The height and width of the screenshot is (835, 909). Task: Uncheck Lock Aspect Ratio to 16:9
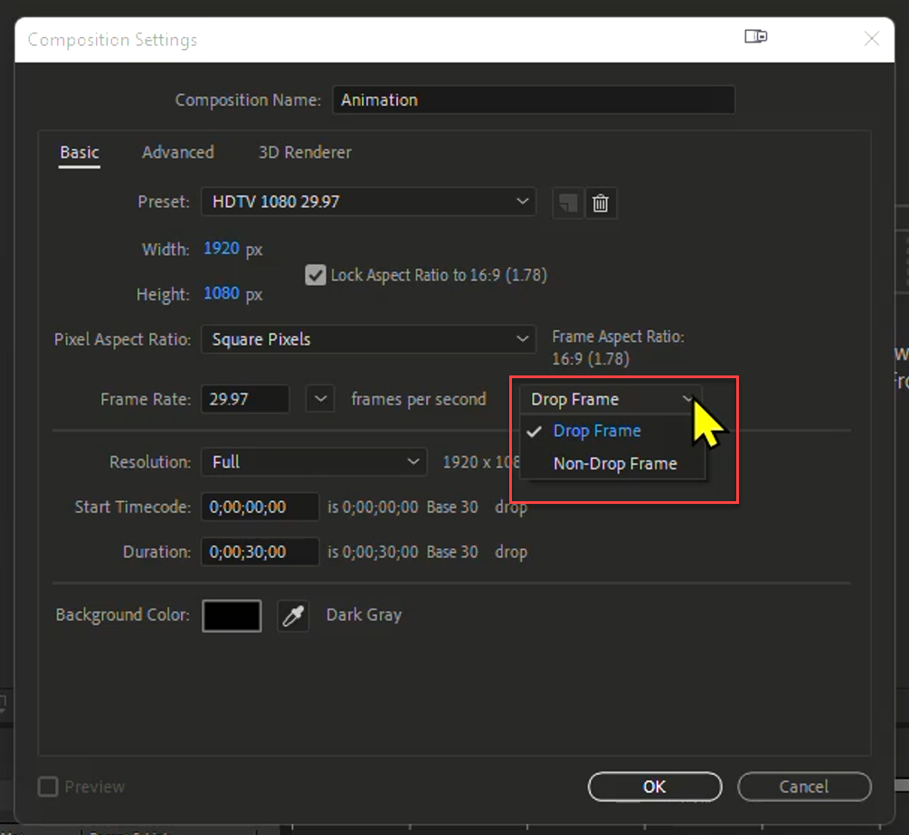[316, 275]
